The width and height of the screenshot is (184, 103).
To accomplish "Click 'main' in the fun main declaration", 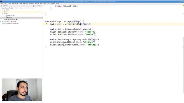I will point(53,21).
